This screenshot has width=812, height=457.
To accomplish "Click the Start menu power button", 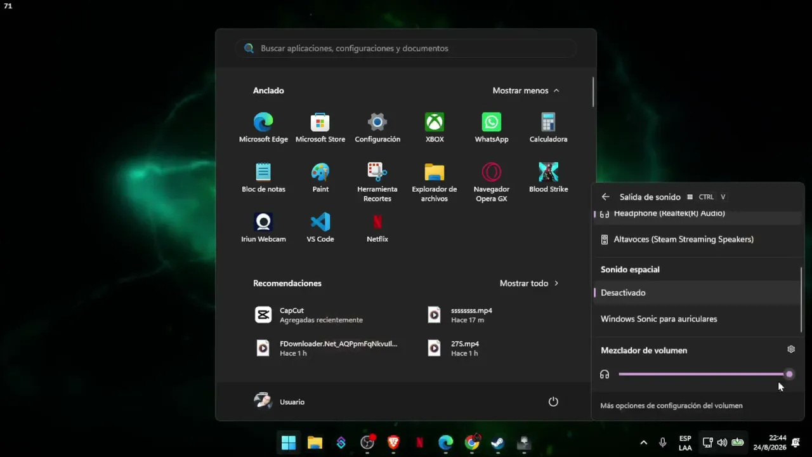I will click(553, 402).
